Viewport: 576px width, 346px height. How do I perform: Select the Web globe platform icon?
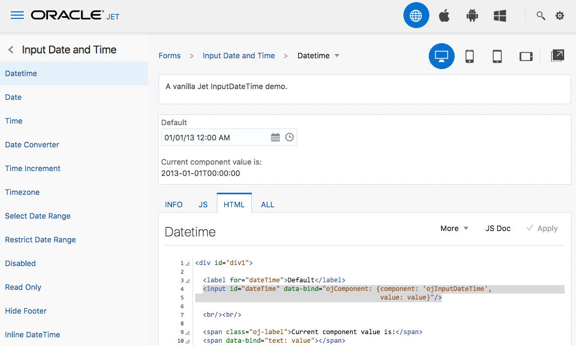tap(416, 16)
